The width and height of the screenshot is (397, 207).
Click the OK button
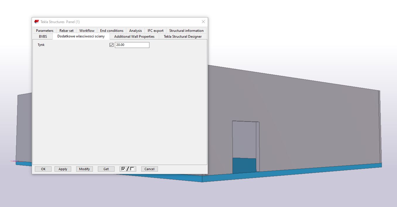coord(43,169)
